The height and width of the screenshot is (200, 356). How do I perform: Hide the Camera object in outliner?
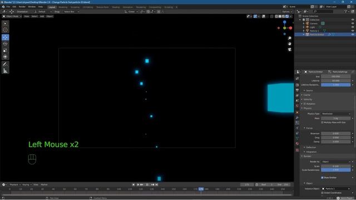coord(353,23)
